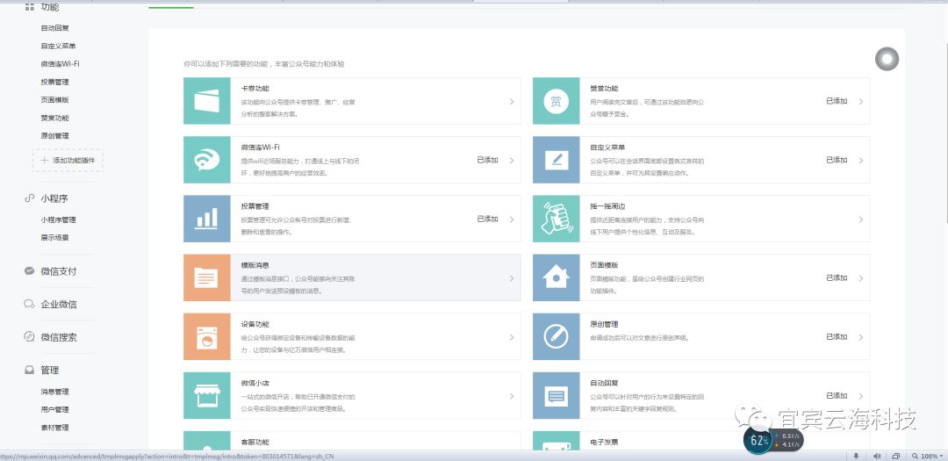948x461 pixels.
Task: Expand 设备功能 card via its right chevron
Action: click(x=512, y=337)
